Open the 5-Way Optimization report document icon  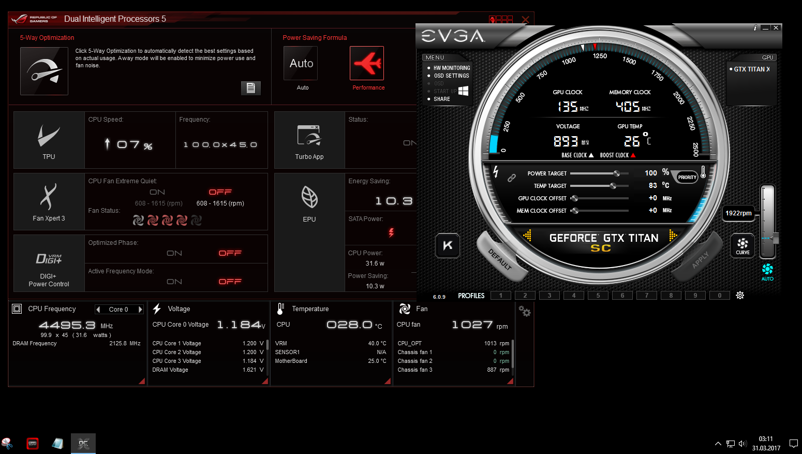coord(251,88)
